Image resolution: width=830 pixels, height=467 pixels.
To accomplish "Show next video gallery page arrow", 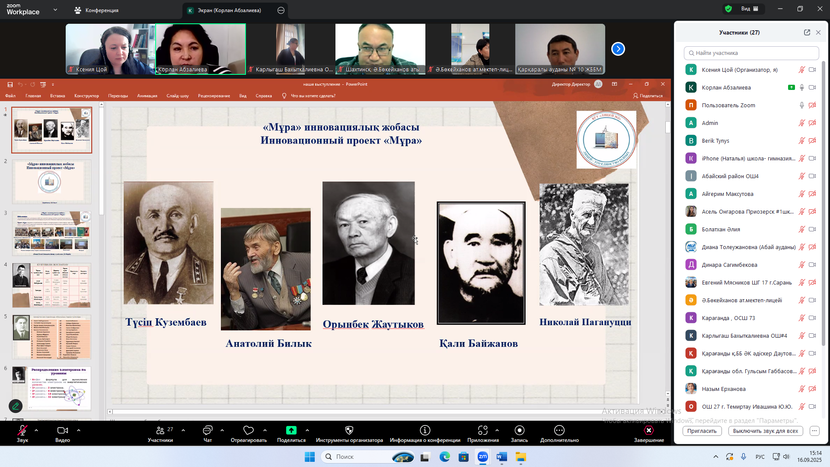I will coord(618,49).
